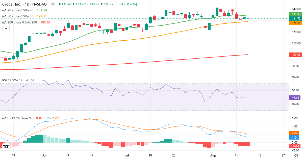Open the MA 20 close SMA 20 legend
303x159 pixels.
click(24, 10)
